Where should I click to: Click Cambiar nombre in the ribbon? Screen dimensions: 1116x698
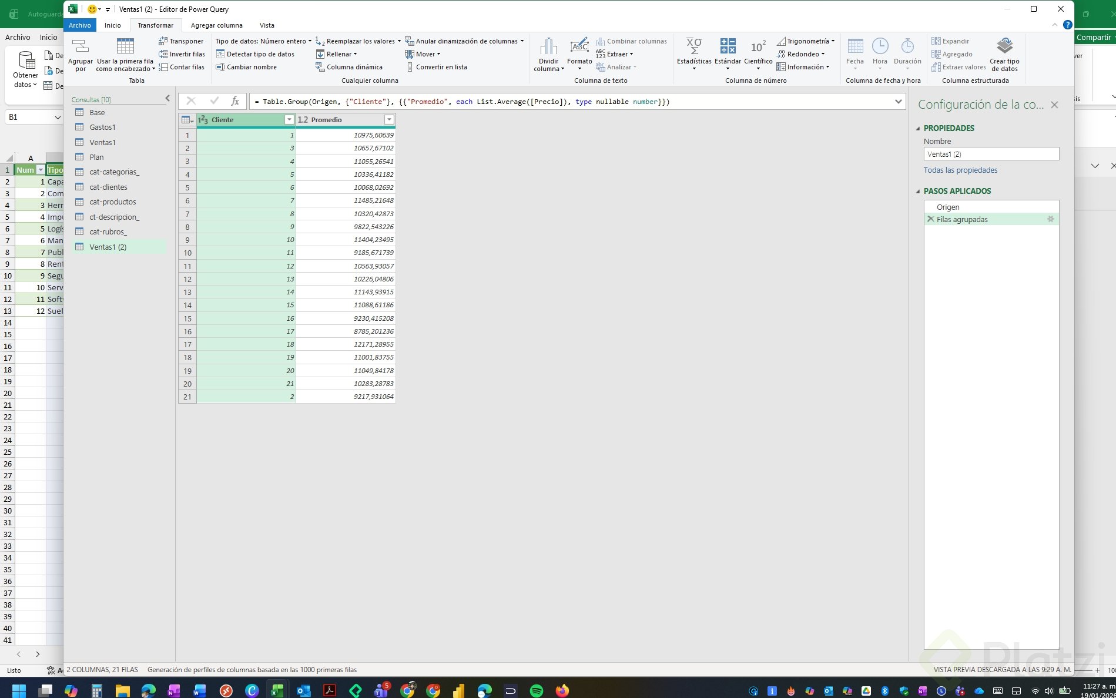(x=246, y=67)
